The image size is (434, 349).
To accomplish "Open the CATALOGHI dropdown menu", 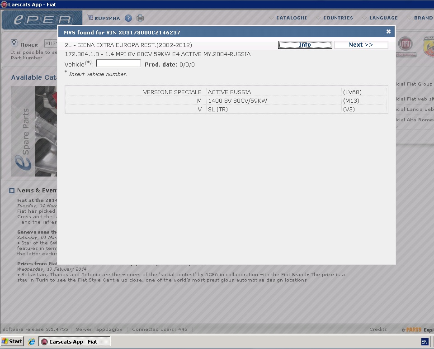I will click(x=288, y=18).
